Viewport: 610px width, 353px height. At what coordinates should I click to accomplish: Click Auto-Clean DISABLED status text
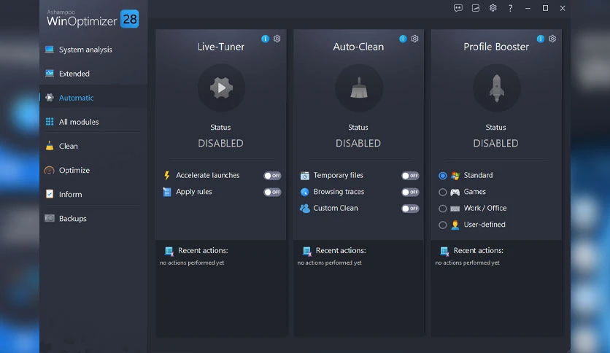pos(358,144)
